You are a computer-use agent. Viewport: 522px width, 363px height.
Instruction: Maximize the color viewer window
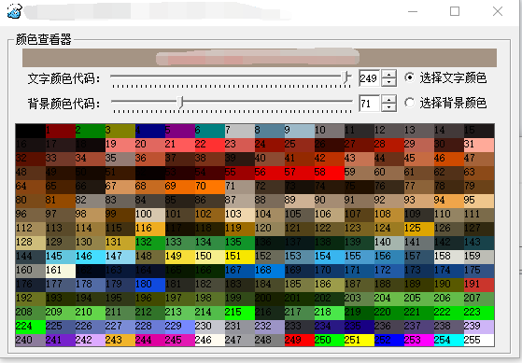click(455, 11)
